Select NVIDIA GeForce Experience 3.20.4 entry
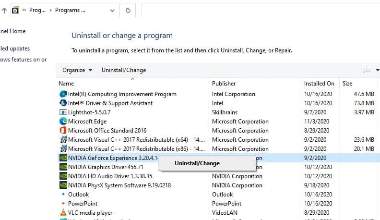The width and height of the screenshot is (380, 220). [113, 158]
